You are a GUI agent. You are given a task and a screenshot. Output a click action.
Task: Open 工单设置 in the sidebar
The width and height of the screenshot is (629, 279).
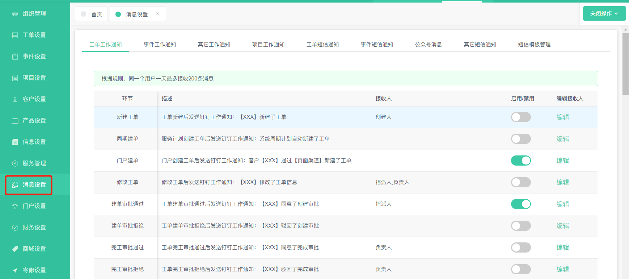34,35
